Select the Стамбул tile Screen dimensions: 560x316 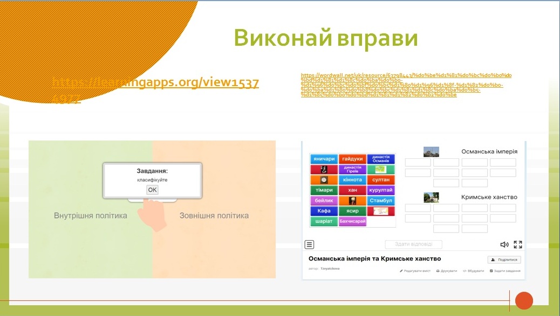381,200
